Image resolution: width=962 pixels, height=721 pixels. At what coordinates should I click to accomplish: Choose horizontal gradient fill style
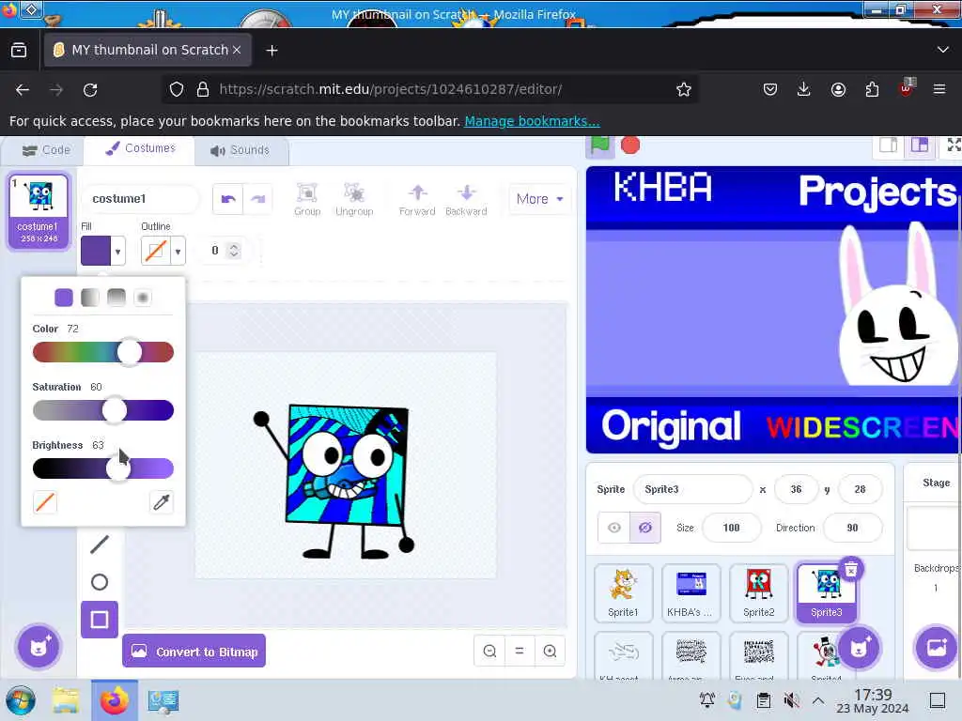pos(90,298)
